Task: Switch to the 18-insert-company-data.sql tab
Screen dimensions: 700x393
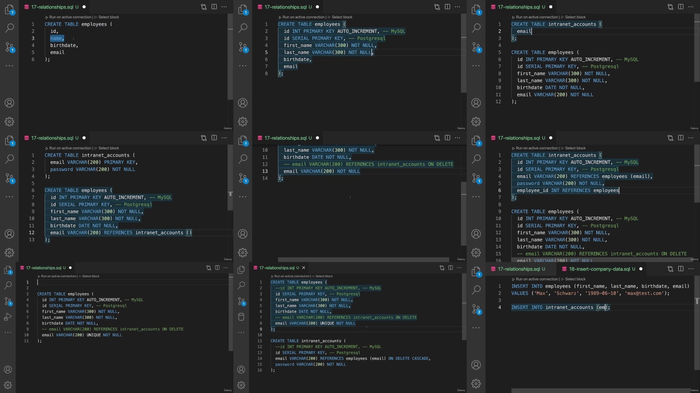Action: 599,269
